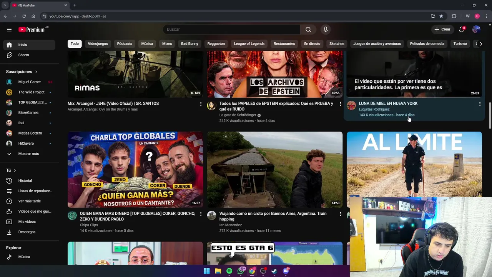Show more chips with right arrow
This screenshot has width=492, height=277.
point(480,44)
